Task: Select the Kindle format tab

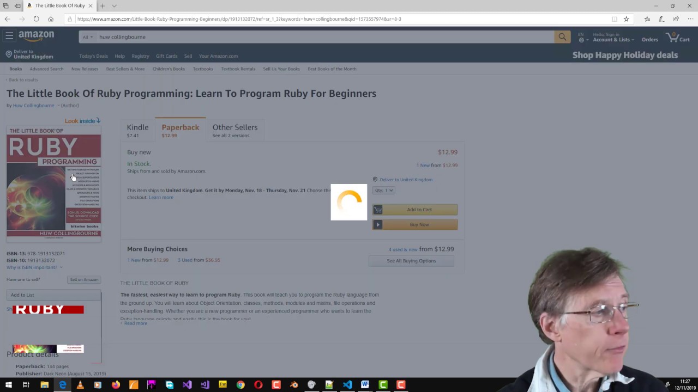Action: pos(137,131)
